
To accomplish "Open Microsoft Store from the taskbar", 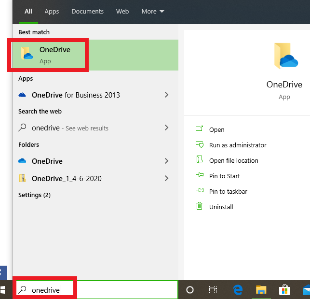I will [284, 290].
